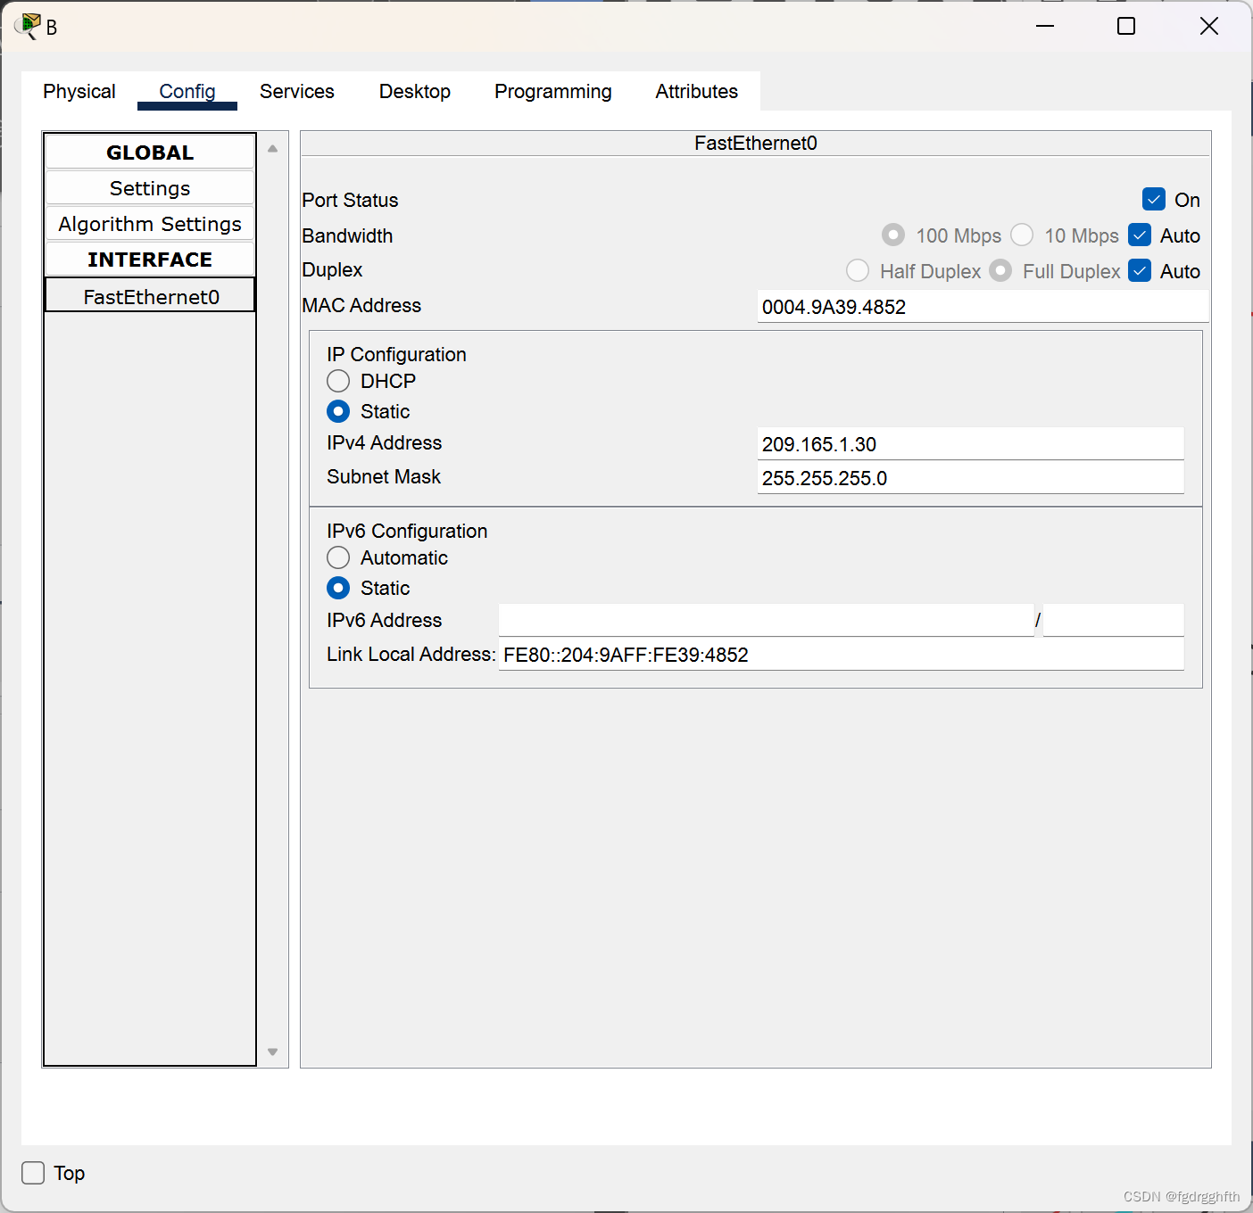Click the IPv4 Address field

click(x=970, y=444)
